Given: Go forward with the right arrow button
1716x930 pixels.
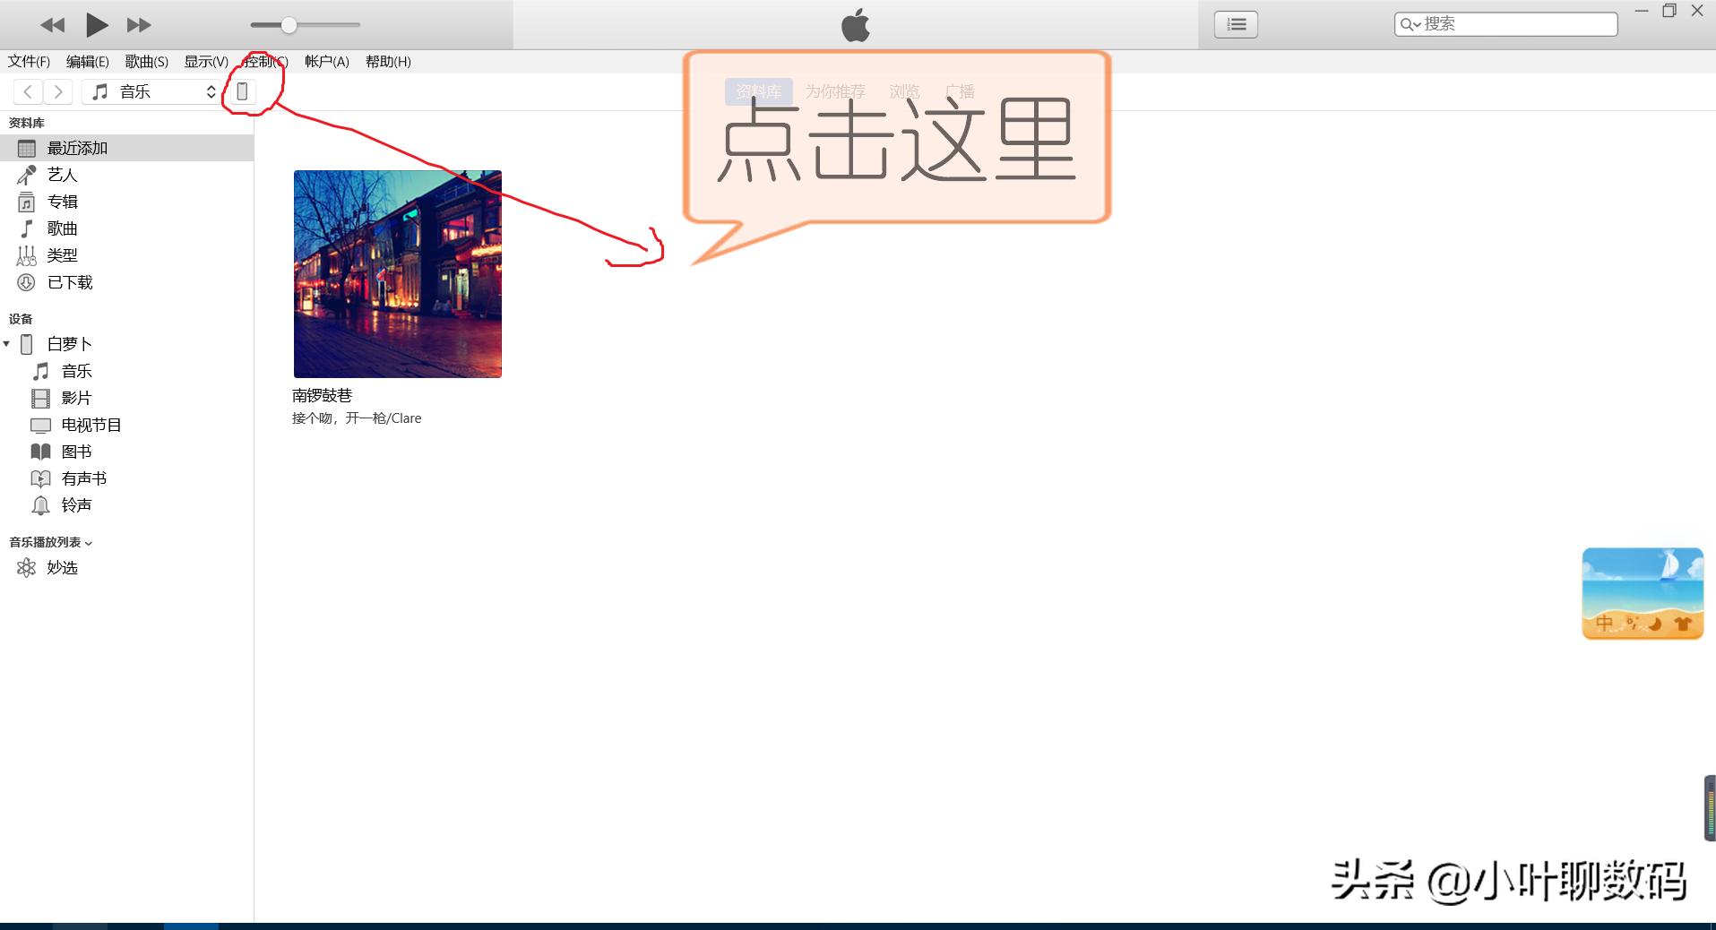Looking at the screenshot, I should point(58,91).
